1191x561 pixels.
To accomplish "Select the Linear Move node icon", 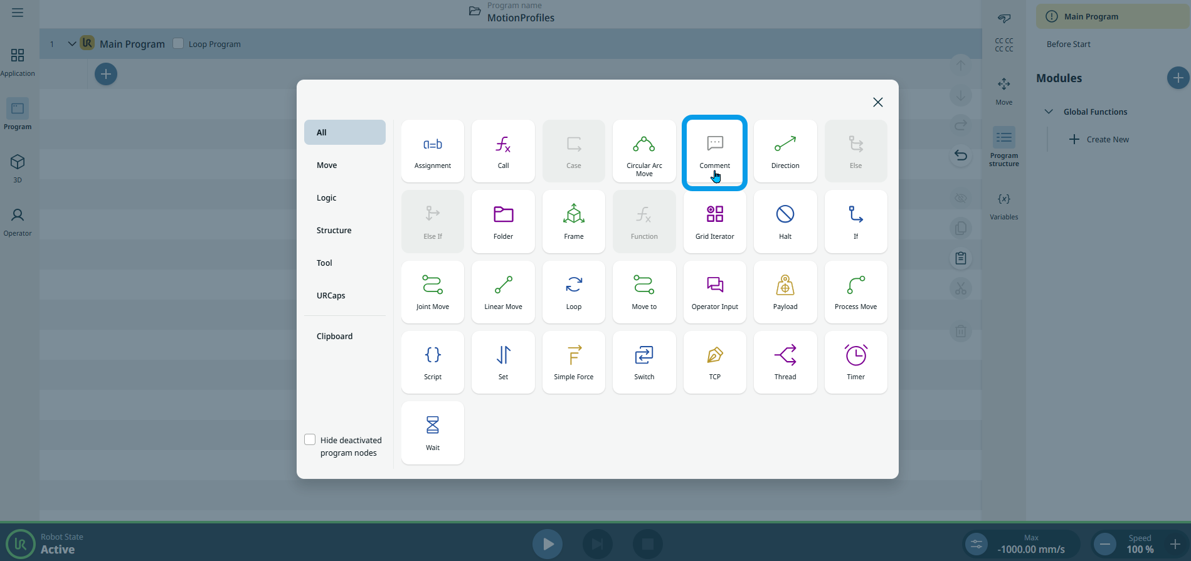I will pos(503,291).
